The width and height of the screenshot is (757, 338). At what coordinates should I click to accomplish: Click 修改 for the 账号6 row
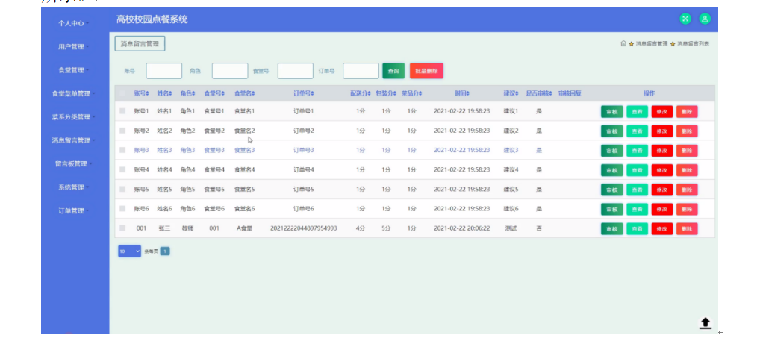(x=662, y=209)
